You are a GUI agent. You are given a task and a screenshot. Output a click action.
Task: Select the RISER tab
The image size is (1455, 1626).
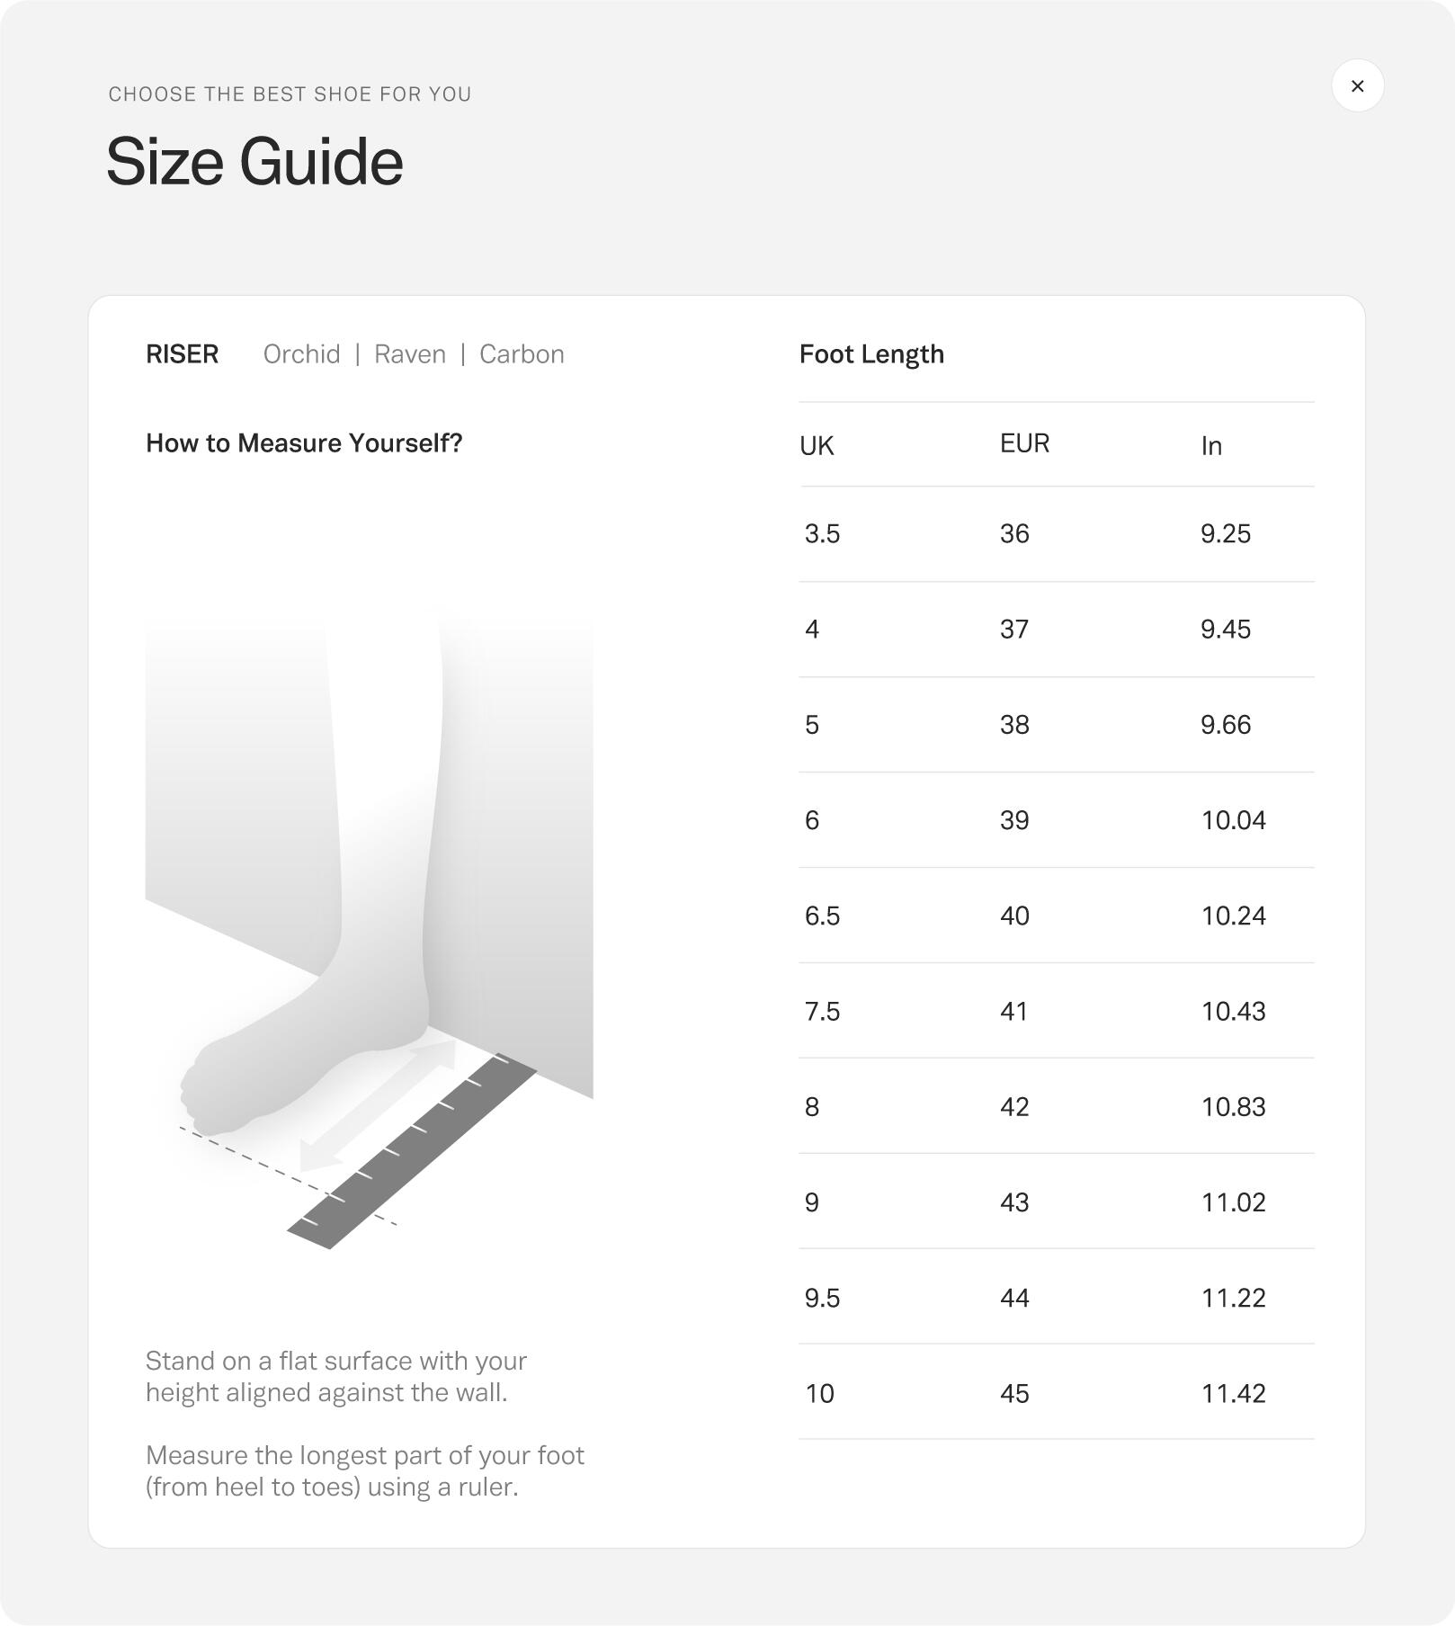(x=182, y=354)
